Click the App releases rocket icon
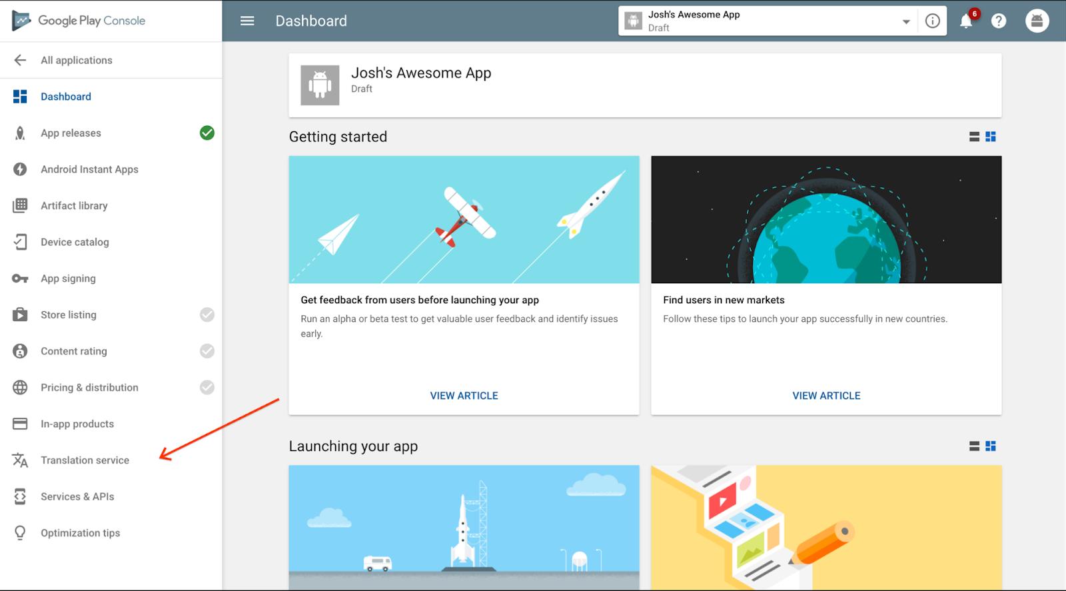Image resolution: width=1066 pixels, height=591 pixels. 20,133
